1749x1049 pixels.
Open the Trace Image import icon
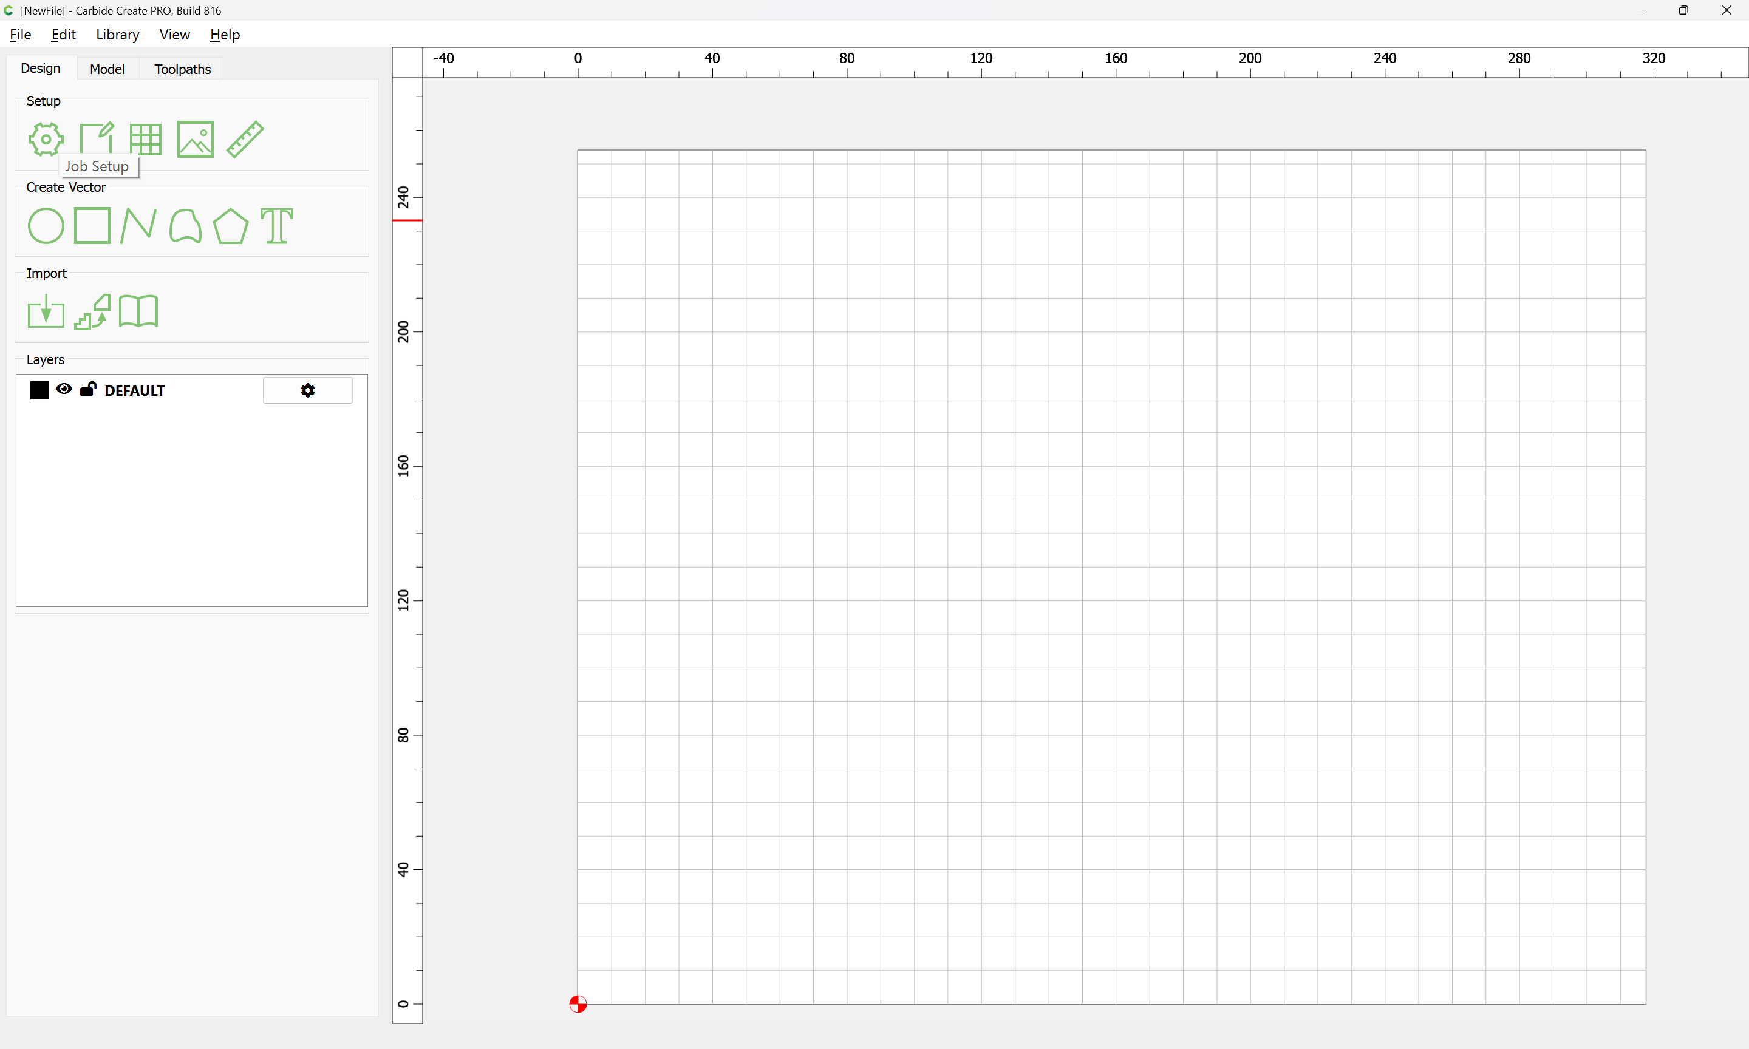(x=92, y=312)
